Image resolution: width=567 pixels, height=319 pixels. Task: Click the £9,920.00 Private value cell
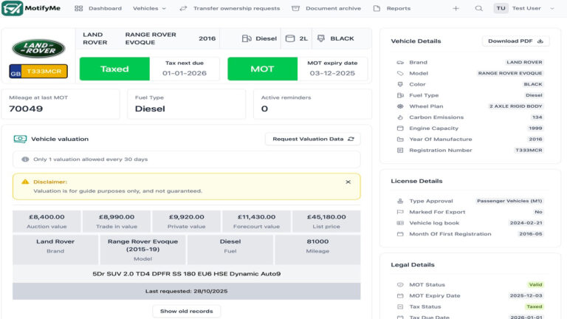tap(186, 222)
